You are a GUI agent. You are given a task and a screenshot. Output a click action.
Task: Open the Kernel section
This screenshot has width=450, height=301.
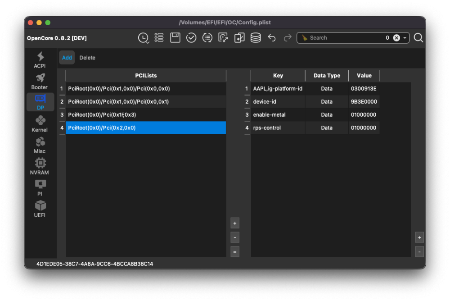pos(40,124)
